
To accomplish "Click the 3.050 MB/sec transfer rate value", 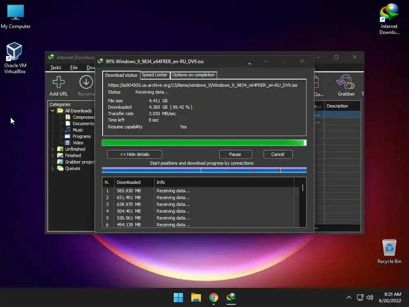I will (x=162, y=114).
